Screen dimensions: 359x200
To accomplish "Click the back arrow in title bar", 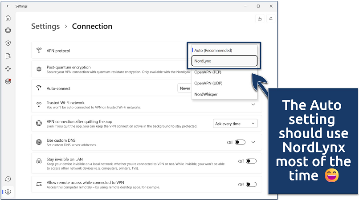I will tap(8, 6).
